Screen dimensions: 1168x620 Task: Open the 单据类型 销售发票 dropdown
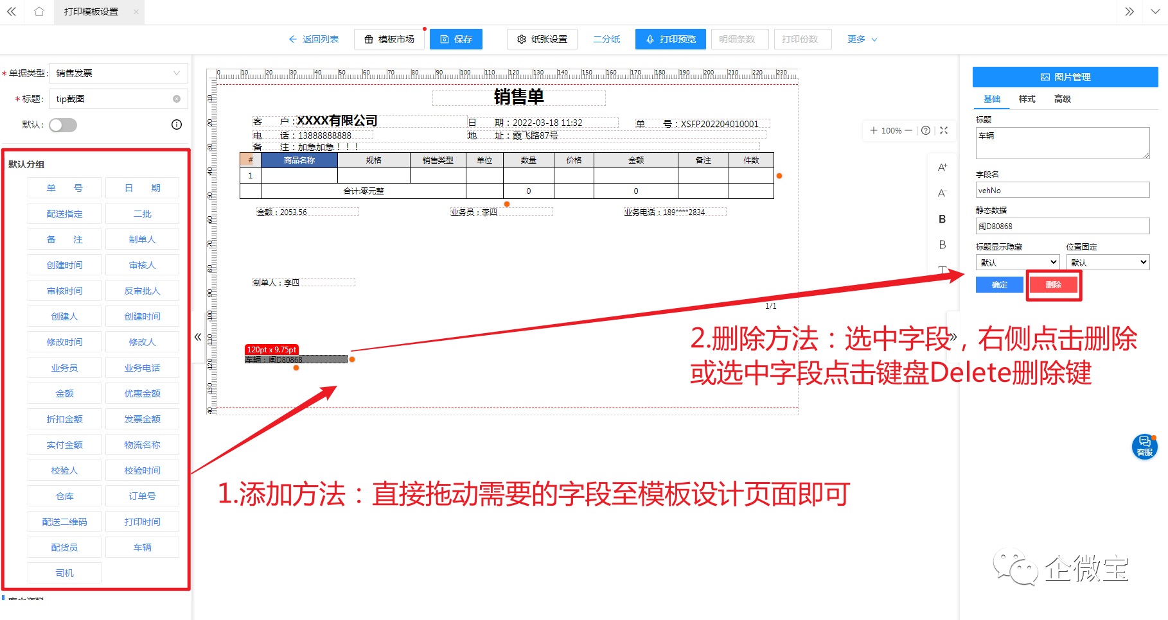(118, 73)
